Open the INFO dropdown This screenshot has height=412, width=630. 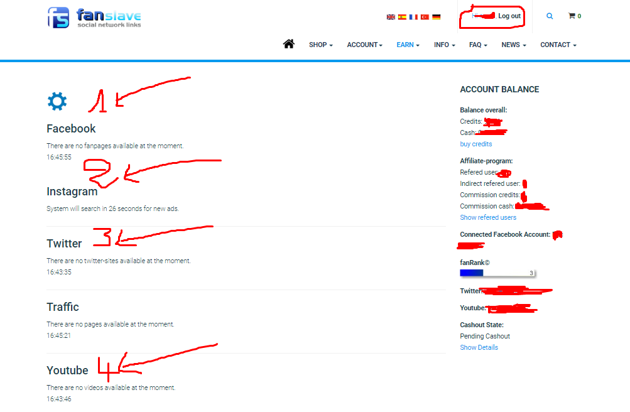coord(444,45)
